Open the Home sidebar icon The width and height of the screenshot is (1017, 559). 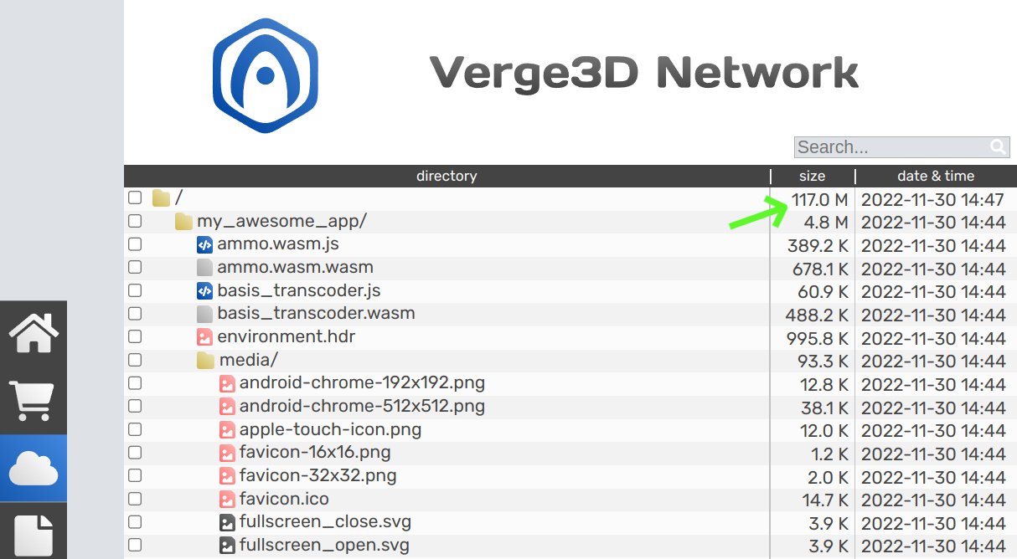[34, 334]
